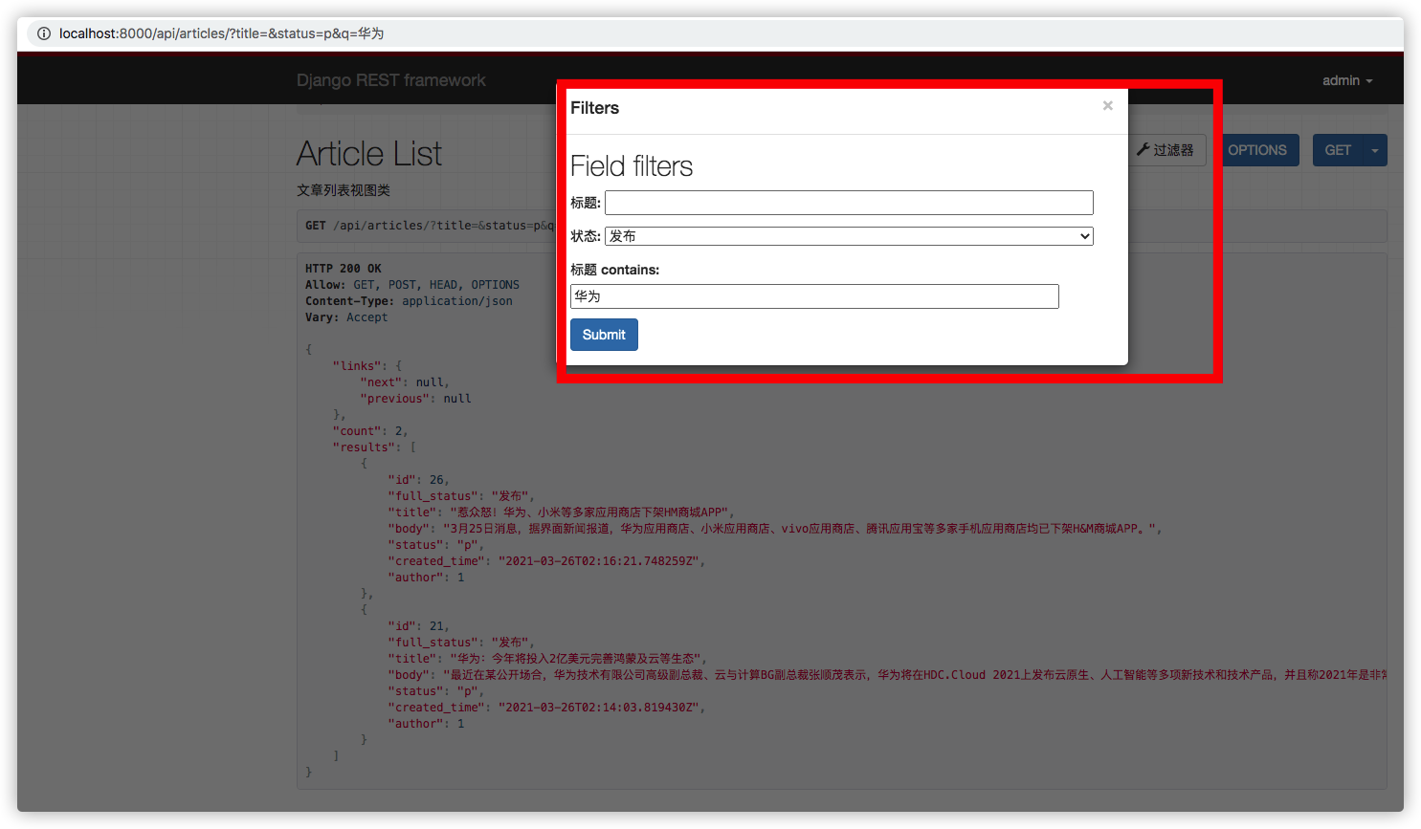
Task: Close the Filters dialog with the × icon
Action: click(x=1107, y=106)
